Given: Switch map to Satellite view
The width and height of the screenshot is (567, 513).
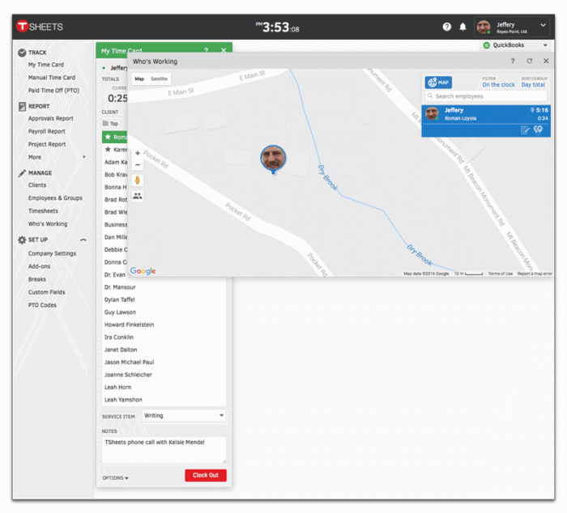Looking at the screenshot, I should [x=159, y=78].
